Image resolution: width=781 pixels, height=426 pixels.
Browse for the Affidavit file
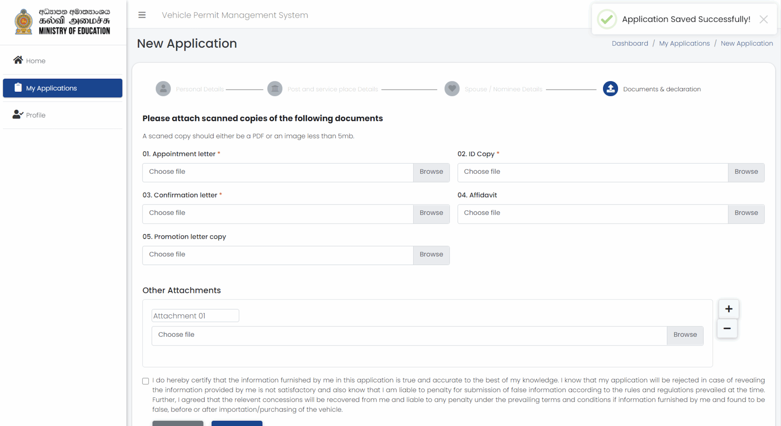(746, 213)
